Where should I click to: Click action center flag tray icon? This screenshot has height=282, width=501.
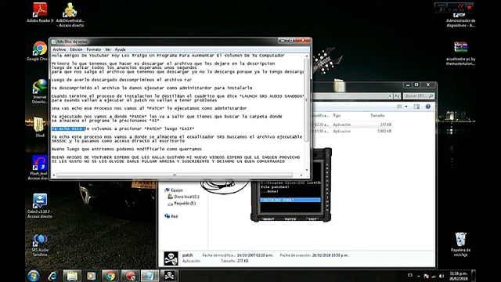pyautogui.click(x=426, y=276)
